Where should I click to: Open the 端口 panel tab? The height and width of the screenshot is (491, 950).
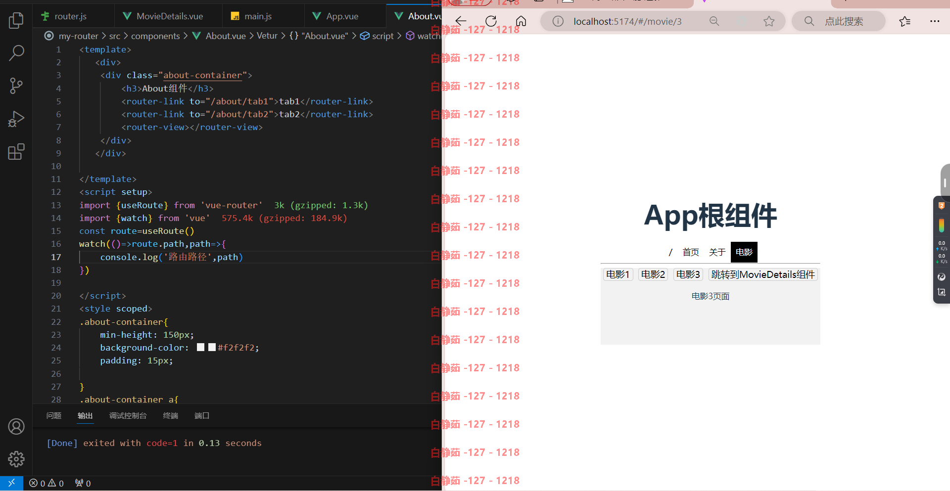coord(202,416)
